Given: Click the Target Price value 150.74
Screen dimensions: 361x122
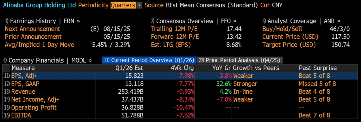Looking at the screenshot, I should coord(340,45).
